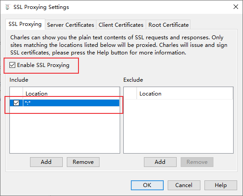Uncheck the *:* include location checkbox
This screenshot has width=243, height=196.
point(16,103)
